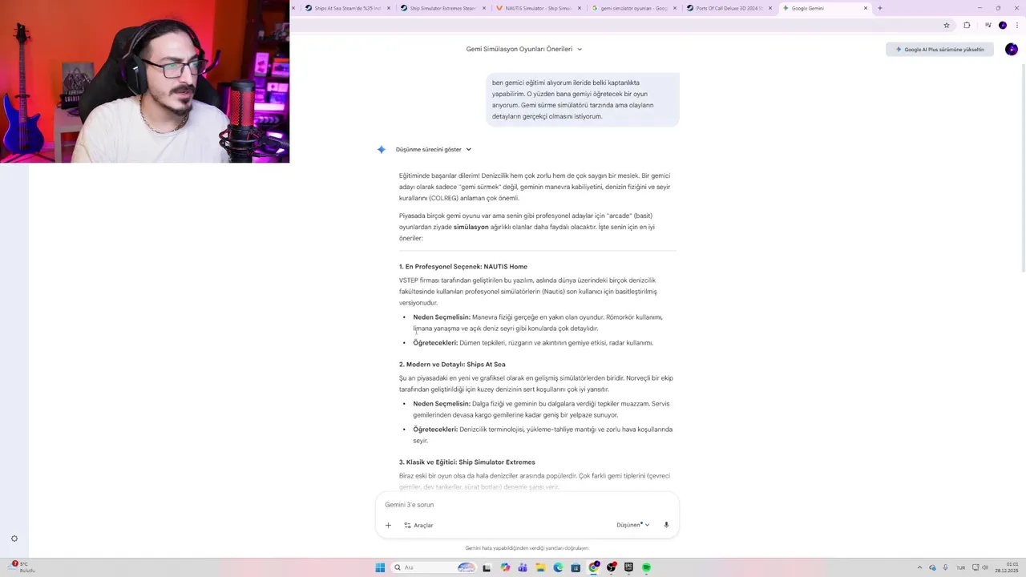Expand 'Düşünme sürecini göster' thinking process
This screenshot has width=1026, height=577.
coord(434,149)
